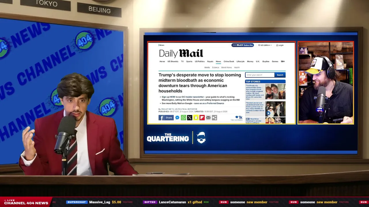Open the Brian Hickerson story link
The width and height of the screenshot is (369, 207).
click(x=255, y=121)
